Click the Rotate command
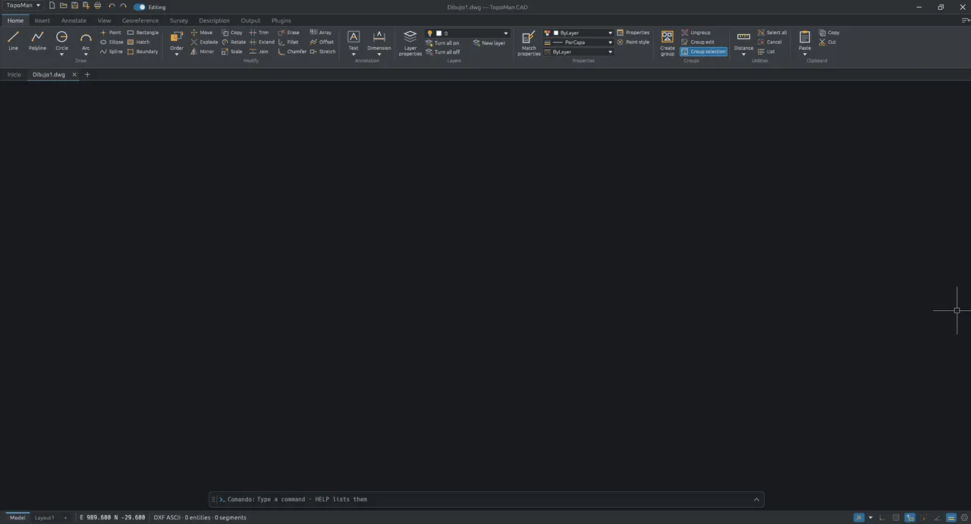 coord(234,42)
